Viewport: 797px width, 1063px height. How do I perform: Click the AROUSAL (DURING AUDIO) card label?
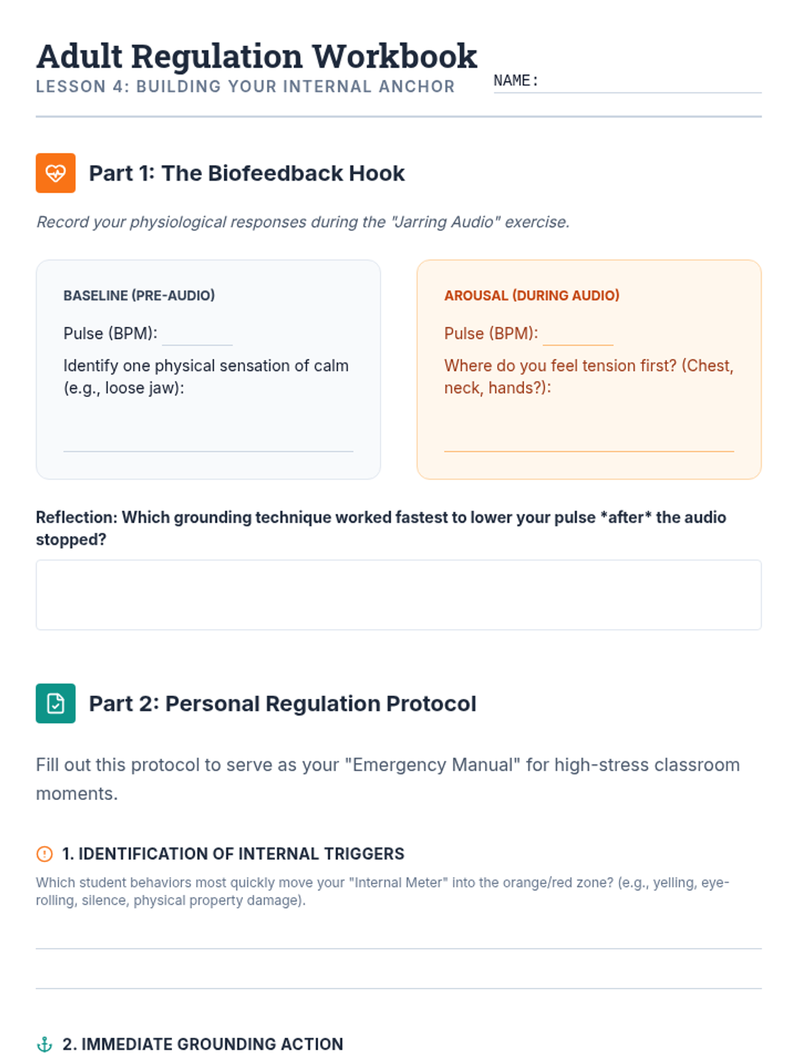532,296
